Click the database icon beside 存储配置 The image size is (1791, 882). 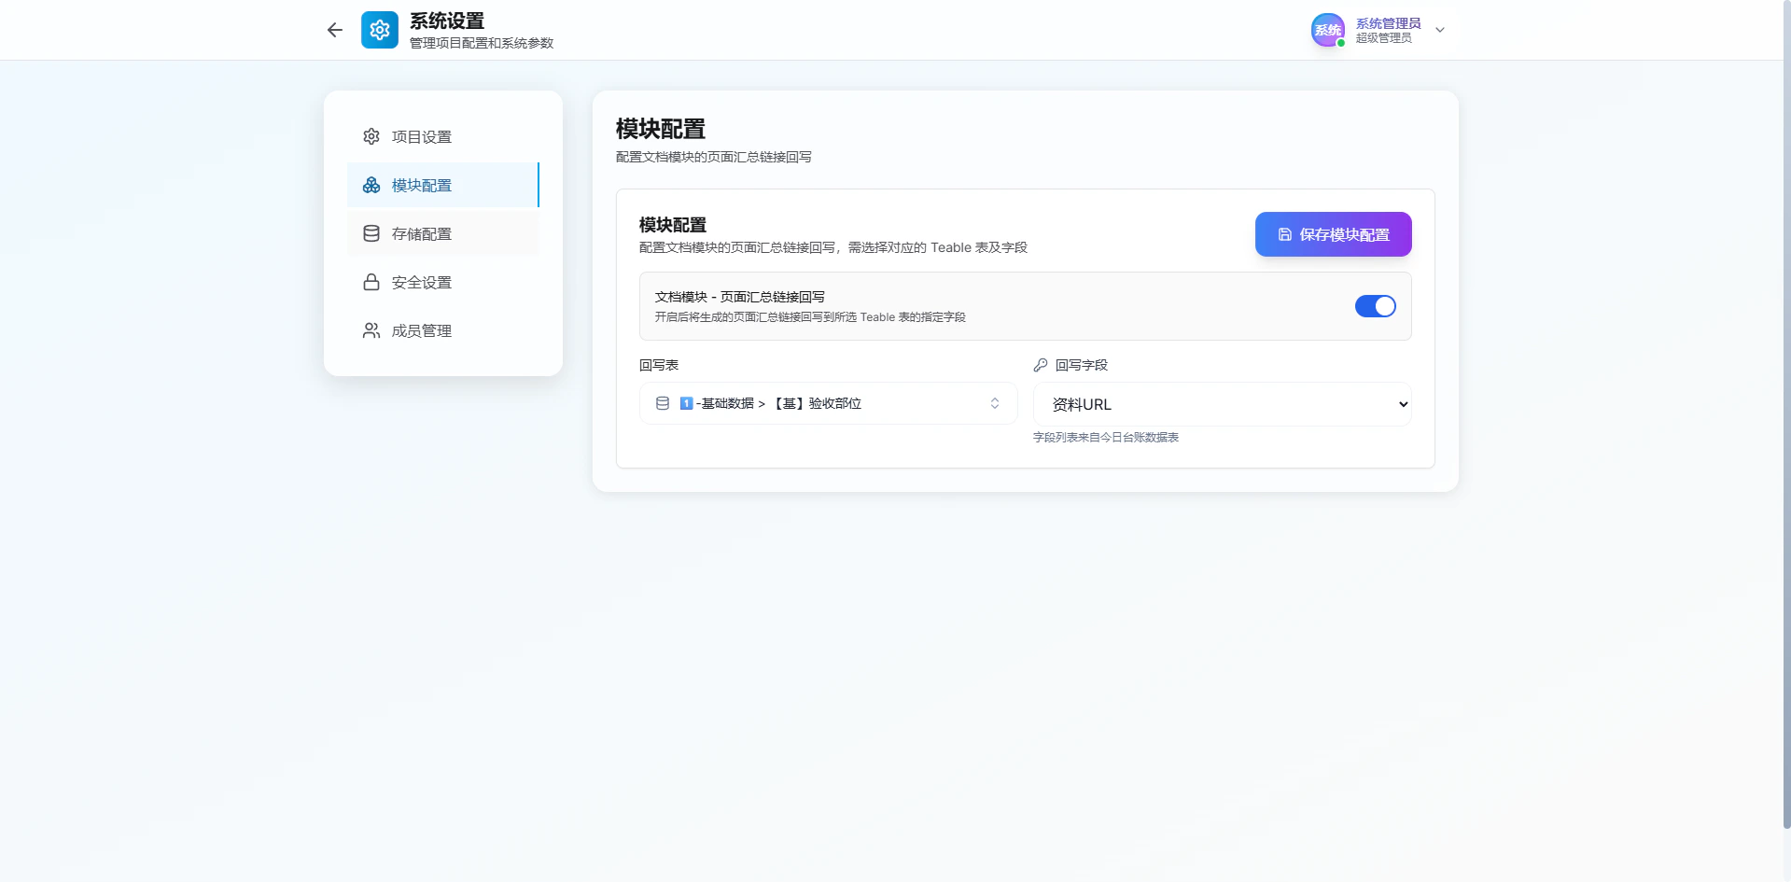tap(371, 233)
